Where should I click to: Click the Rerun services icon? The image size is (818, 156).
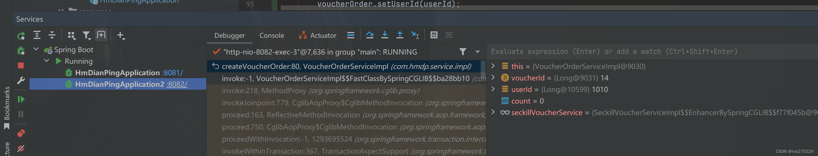pyautogui.click(x=21, y=36)
